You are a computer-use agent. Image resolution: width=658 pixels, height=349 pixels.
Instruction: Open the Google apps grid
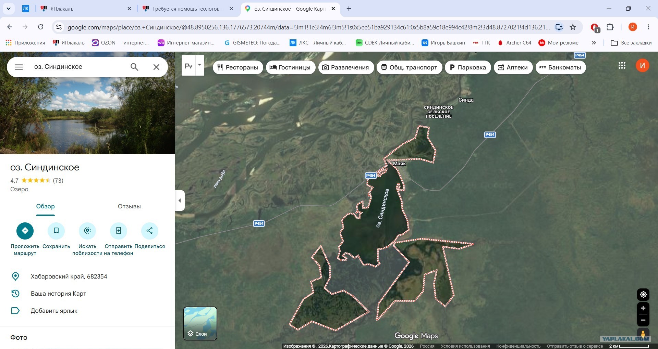[x=622, y=65]
